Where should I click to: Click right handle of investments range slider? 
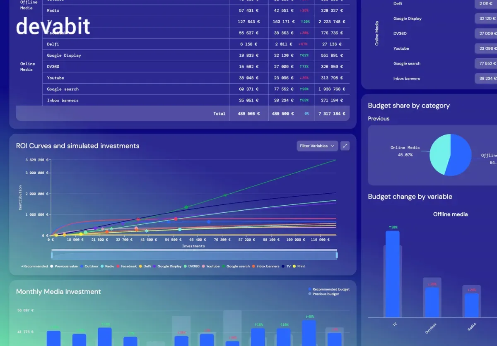336,255
